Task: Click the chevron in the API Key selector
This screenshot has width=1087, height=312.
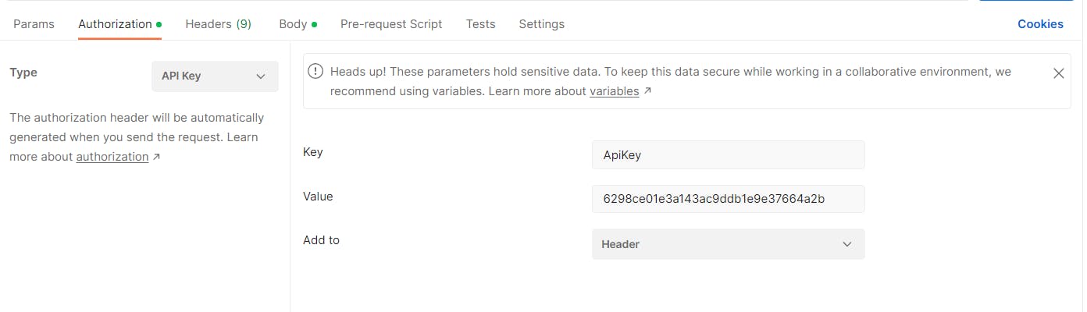Action: pos(261,76)
